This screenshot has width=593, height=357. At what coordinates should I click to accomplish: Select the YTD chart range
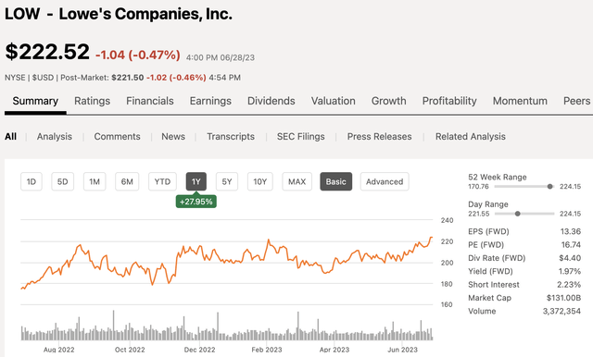point(162,181)
